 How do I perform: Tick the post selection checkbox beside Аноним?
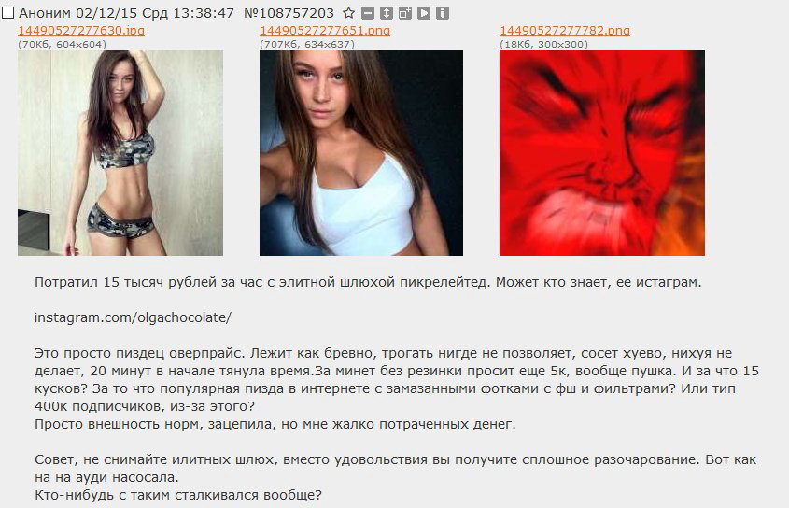click(7, 12)
